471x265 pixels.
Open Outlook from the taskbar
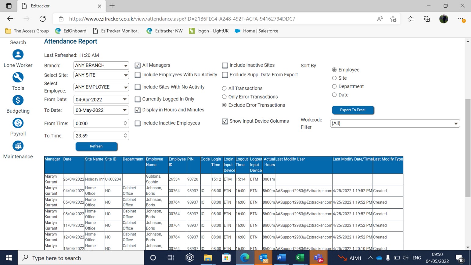[263, 258]
